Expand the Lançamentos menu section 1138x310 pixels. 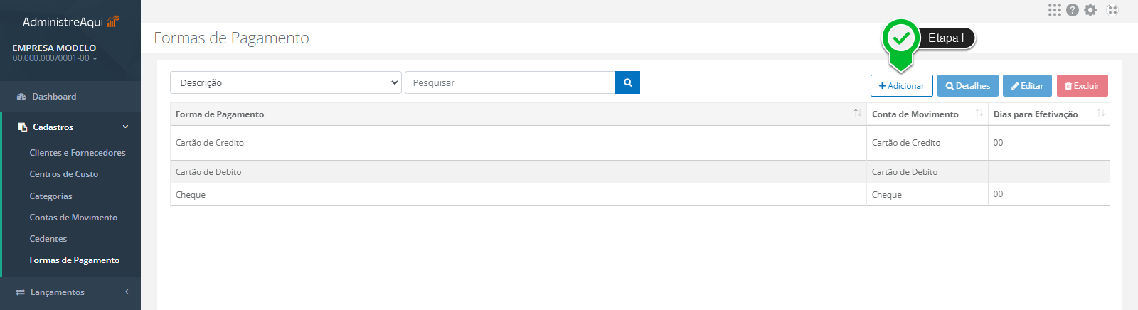click(70, 292)
